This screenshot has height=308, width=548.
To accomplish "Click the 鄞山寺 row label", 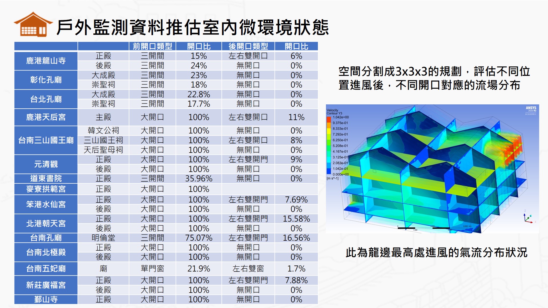I will click(x=46, y=299).
